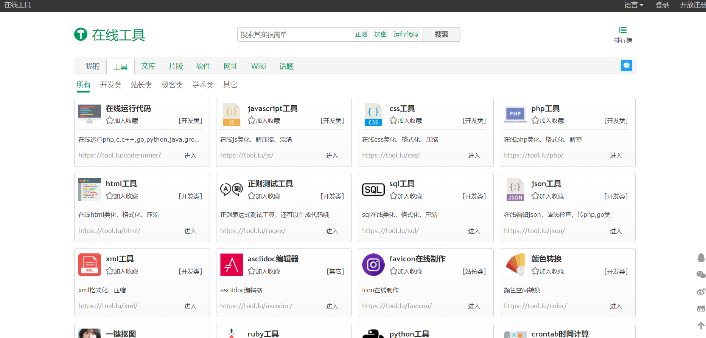
Task: Open the https://tool.lu/regex/ link
Action: [x=253, y=231]
